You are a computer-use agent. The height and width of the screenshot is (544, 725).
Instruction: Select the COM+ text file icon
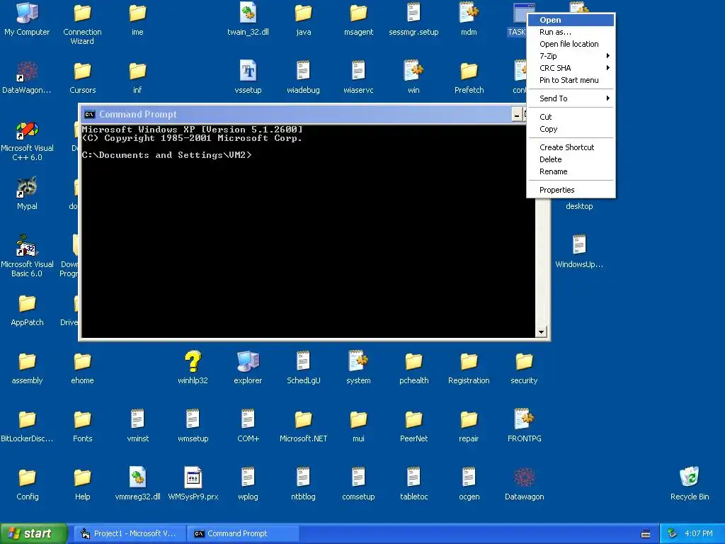[x=248, y=419]
